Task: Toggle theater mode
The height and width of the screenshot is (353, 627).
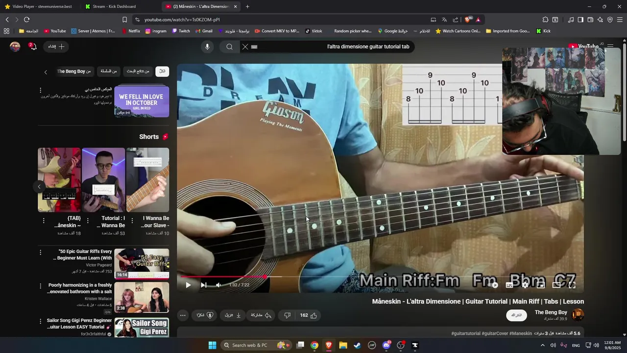Action: 556,285
